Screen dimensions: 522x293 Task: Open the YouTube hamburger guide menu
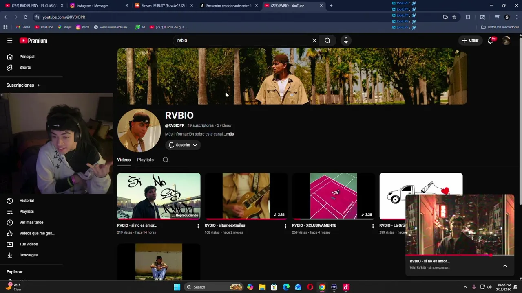click(x=10, y=40)
